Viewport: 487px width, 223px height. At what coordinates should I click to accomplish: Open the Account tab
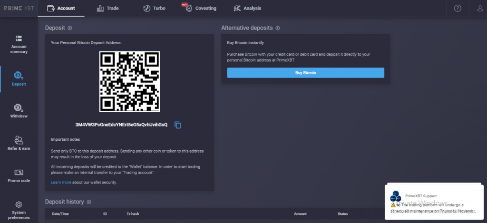tap(61, 9)
